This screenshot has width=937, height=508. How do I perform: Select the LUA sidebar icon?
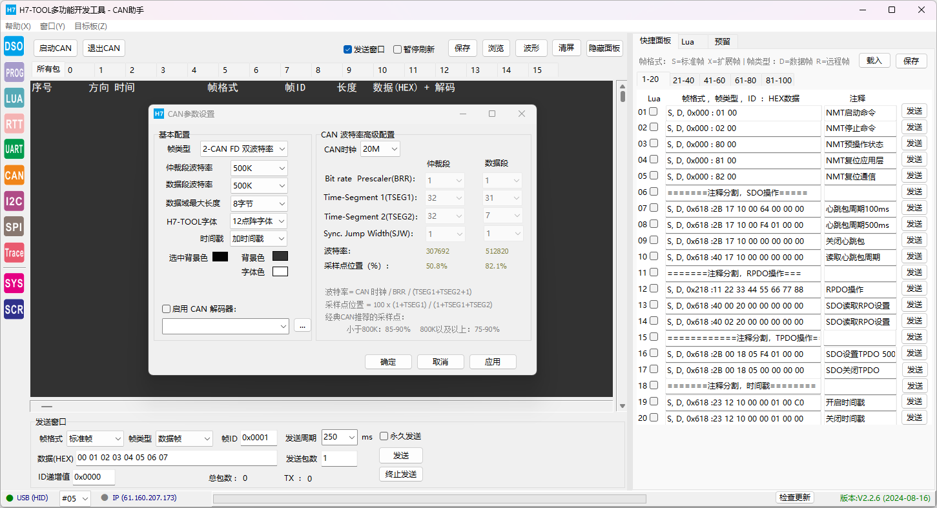tap(14, 97)
